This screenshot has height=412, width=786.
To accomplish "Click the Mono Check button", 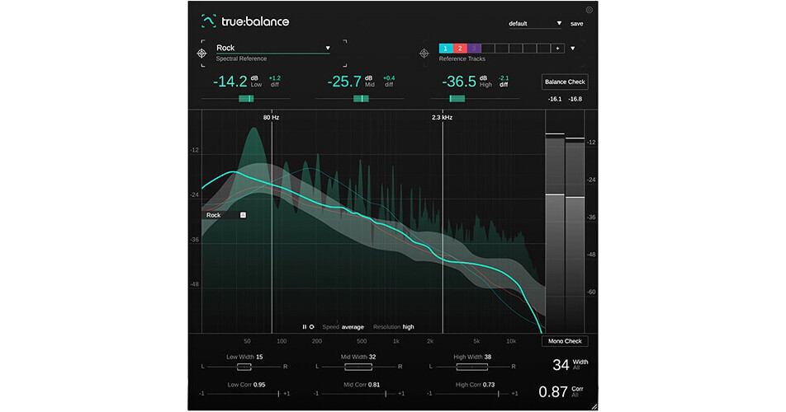I will point(565,341).
